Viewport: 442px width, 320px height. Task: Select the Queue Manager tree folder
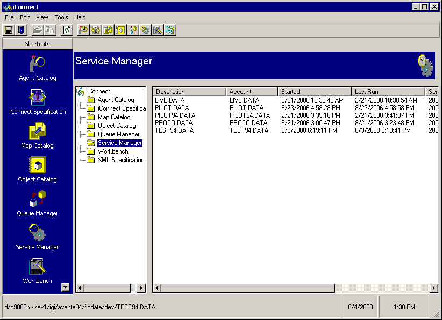118,134
